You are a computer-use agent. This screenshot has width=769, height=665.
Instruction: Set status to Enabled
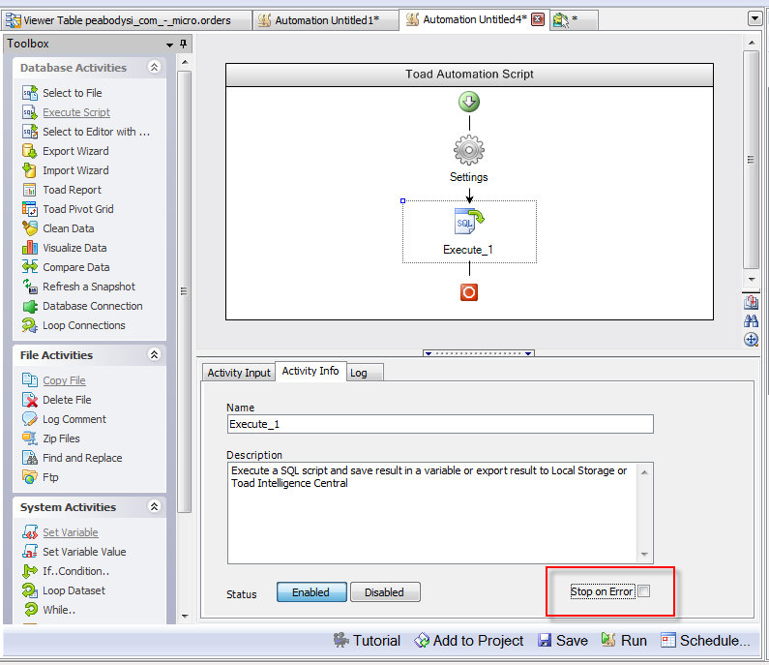311,592
